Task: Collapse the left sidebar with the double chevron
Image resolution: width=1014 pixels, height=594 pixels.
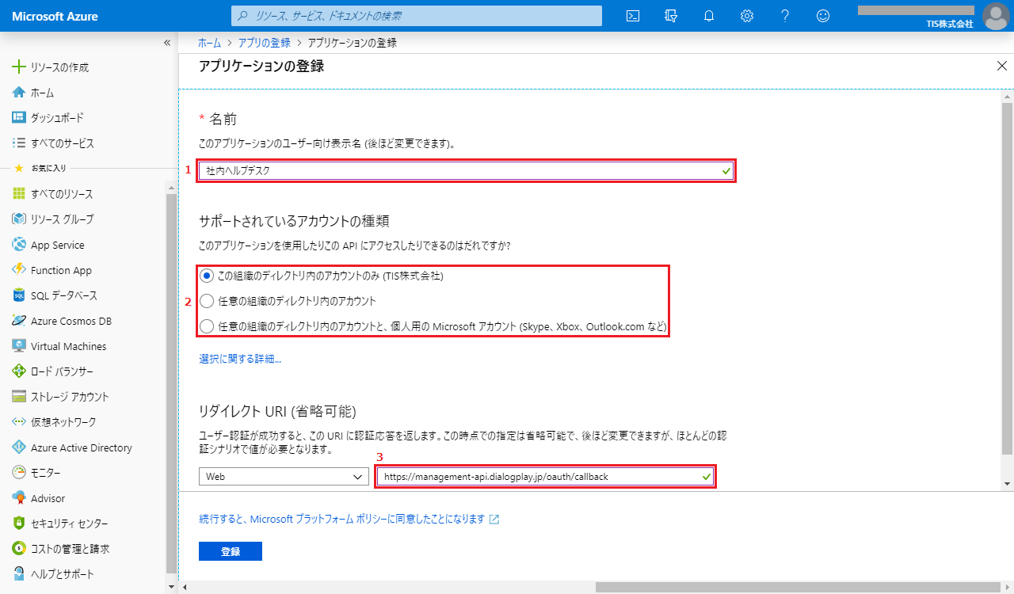Action: coord(167,43)
